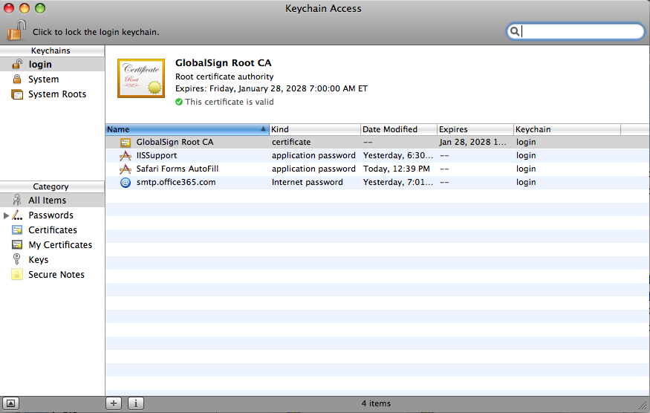Click 'certificate' kind cell

291,142
